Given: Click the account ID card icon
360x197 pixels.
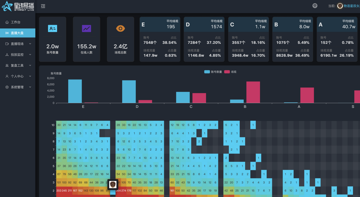Looking at the screenshot, I should [x=52, y=28].
